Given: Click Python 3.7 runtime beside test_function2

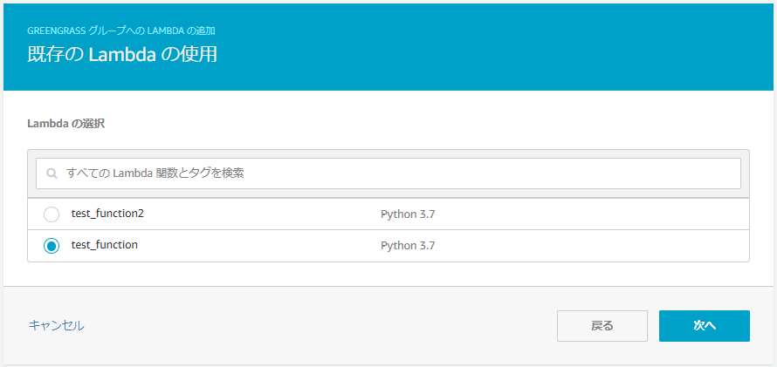Looking at the screenshot, I should pyautogui.click(x=408, y=214).
